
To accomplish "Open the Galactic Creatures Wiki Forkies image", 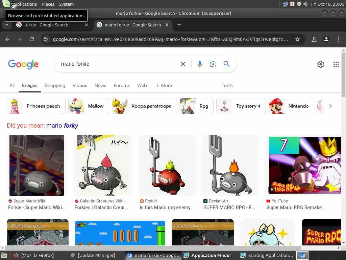I will (102, 165).
